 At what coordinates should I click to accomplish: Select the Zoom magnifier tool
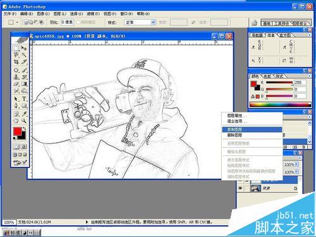click(24, 121)
